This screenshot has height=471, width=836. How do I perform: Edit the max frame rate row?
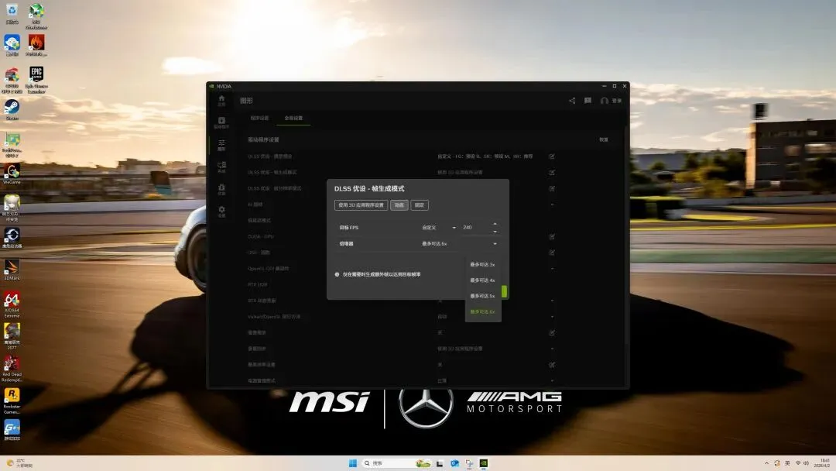coord(552,364)
